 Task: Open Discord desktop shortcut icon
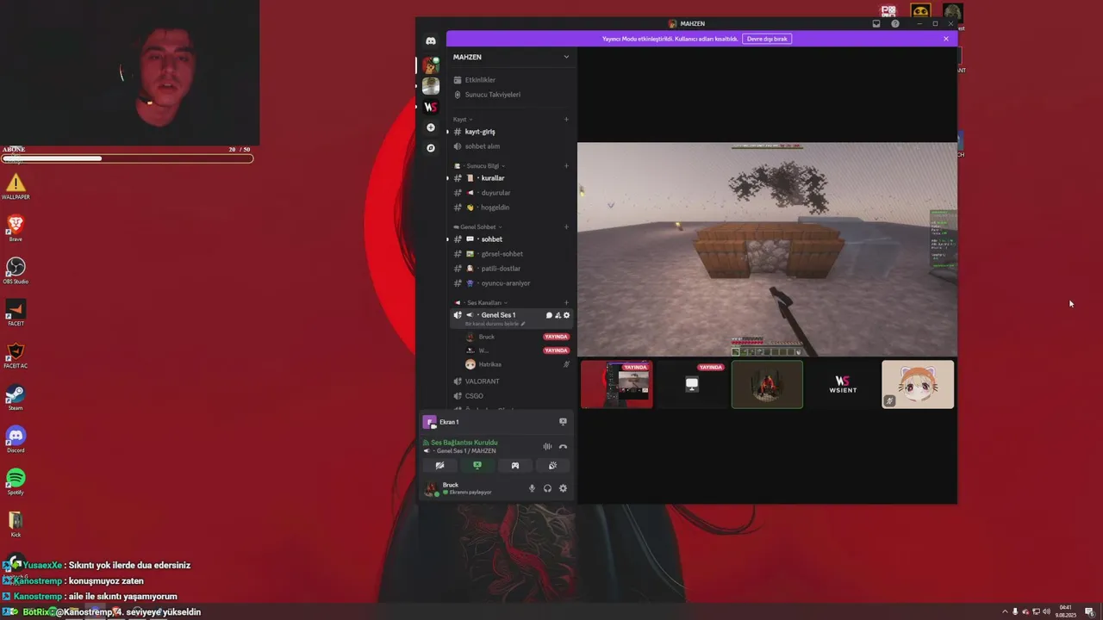click(x=16, y=439)
